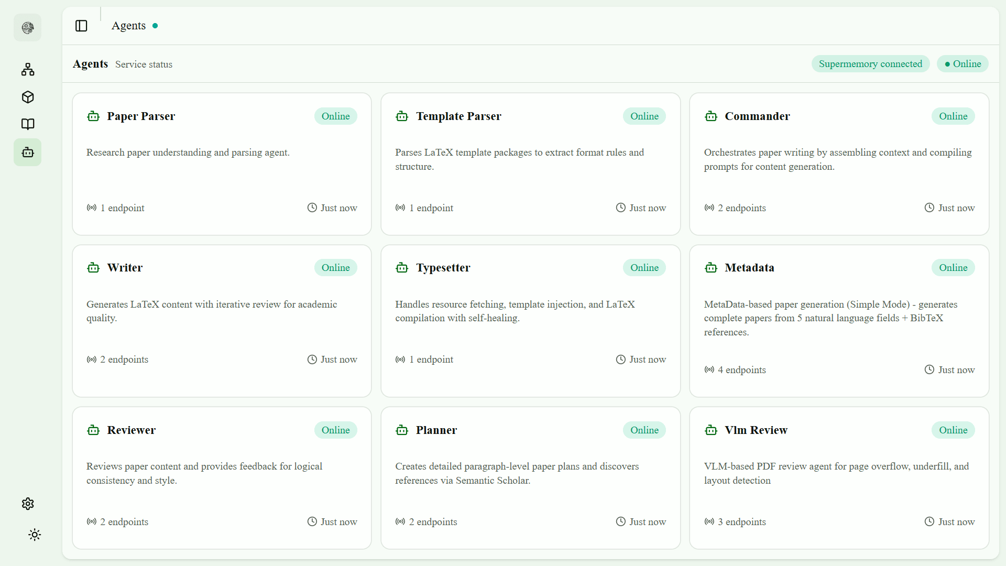Open the Reviewer card title
Screen dimensions: 1006x566
[131, 430]
